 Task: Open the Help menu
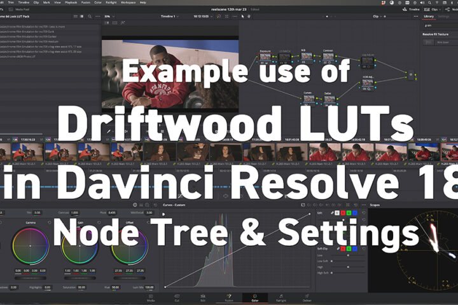click(143, 3)
